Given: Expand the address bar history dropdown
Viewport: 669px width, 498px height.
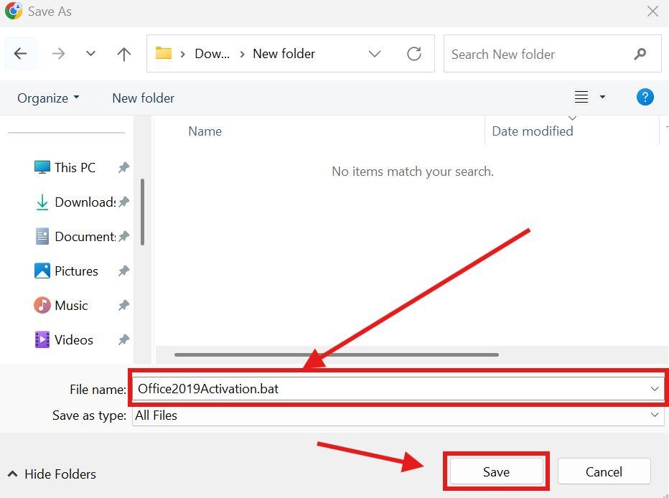Looking at the screenshot, I should [x=374, y=54].
